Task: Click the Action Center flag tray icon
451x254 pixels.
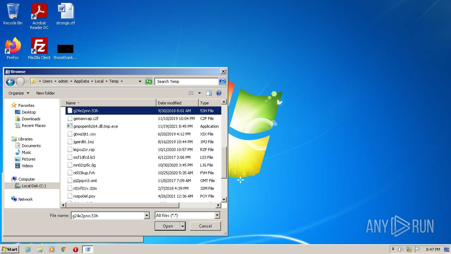Action: tap(418, 249)
